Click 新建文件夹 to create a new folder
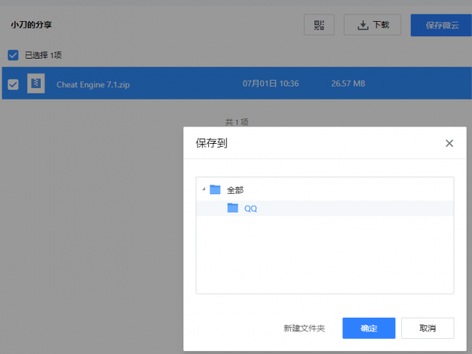The width and height of the screenshot is (472, 354). pyautogui.click(x=304, y=328)
